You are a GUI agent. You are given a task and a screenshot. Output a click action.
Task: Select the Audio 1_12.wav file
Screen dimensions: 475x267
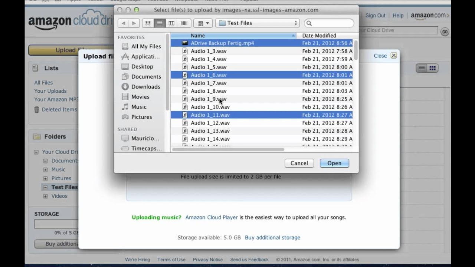pyautogui.click(x=262, y=123)
